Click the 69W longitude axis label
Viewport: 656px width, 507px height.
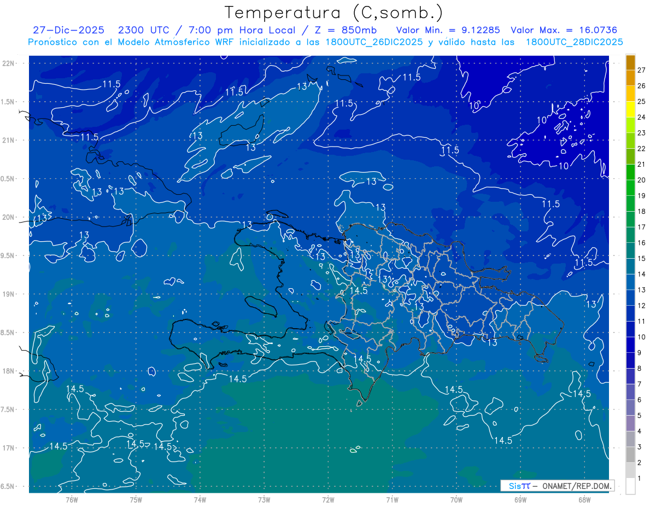click(520, 499)
